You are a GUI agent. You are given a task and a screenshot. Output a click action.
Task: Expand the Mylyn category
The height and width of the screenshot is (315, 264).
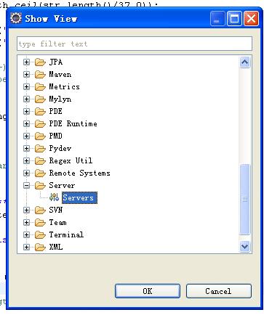click(26, 99)
